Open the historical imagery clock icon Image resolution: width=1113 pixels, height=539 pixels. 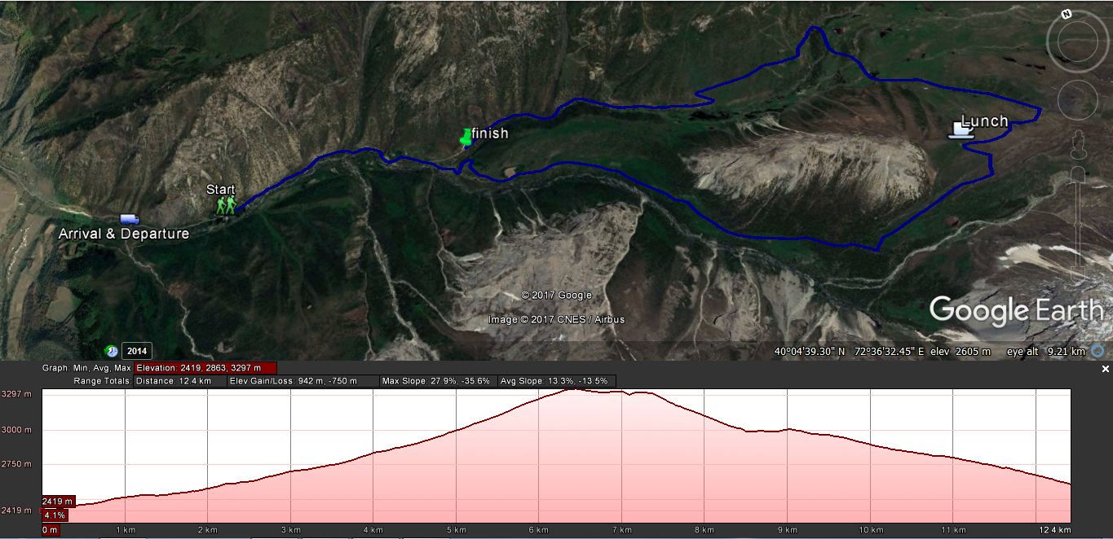(112, 351)
